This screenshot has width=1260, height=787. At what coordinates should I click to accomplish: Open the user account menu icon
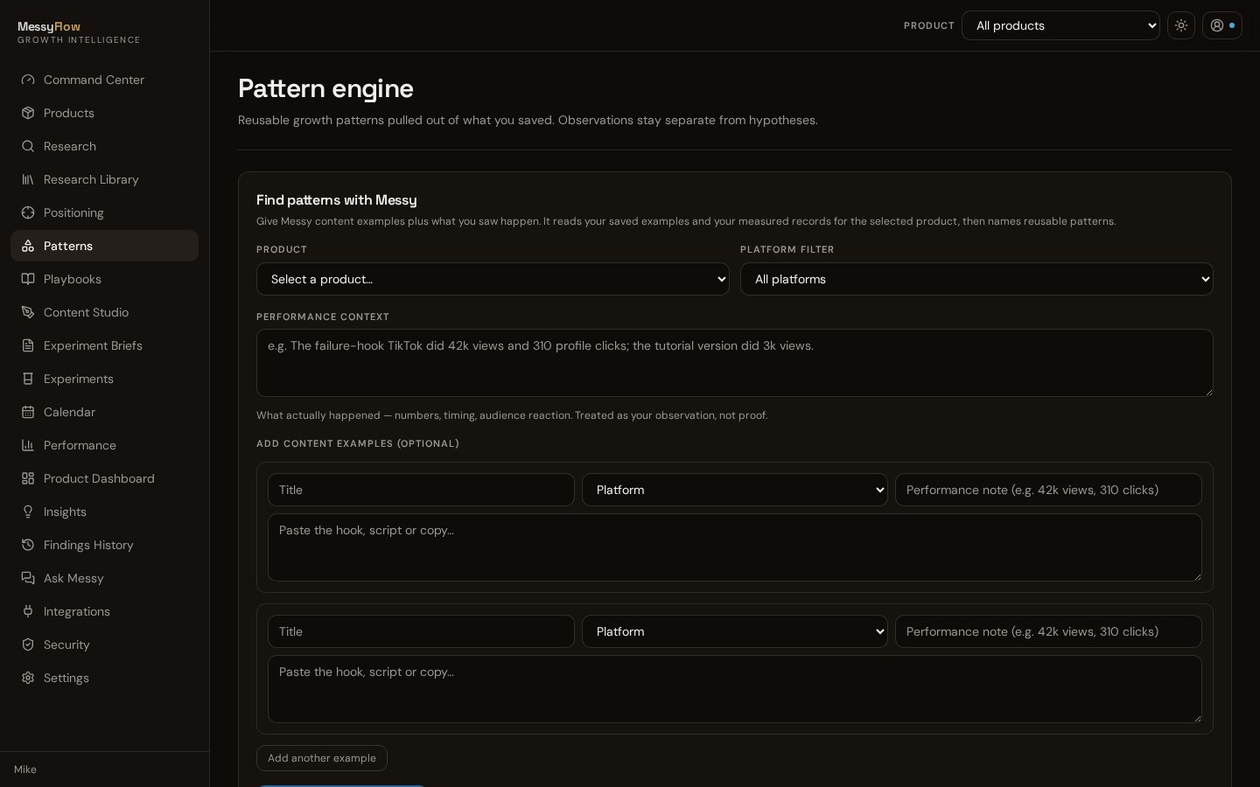pos(1221,25)
